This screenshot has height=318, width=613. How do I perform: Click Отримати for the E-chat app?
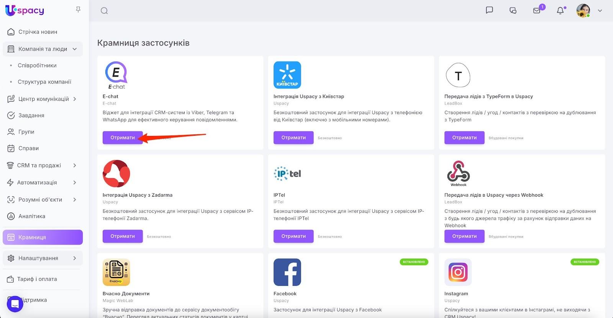pos(123,138)
